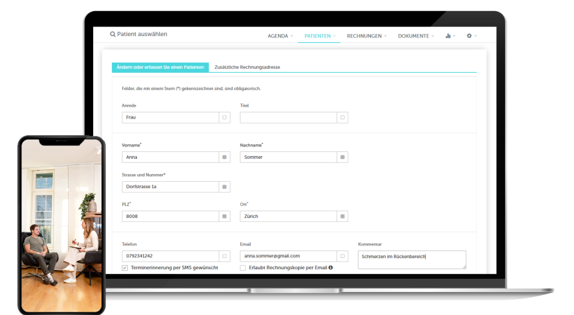The image size is (574, 315).
Task: Click the small box beside the Anrede field
Action: pyautogui.click(x=224, y=118)
